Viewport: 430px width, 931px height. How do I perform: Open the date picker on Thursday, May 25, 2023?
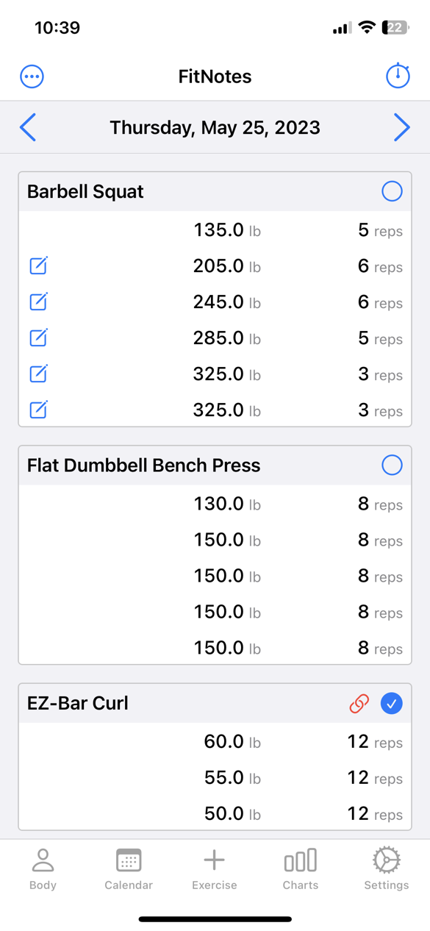[x=215, y=126]
